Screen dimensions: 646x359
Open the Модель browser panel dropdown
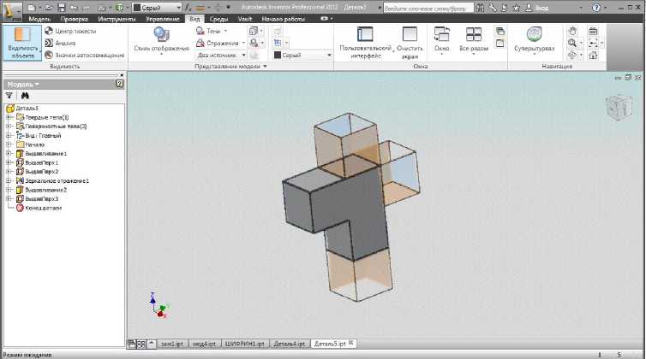coord(23,85)
